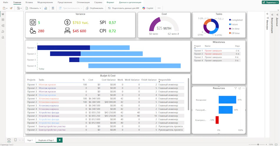This screenshot has height=146, width=280.
Task: Open the Оптимизация tab
Action: tap(83, 2)
